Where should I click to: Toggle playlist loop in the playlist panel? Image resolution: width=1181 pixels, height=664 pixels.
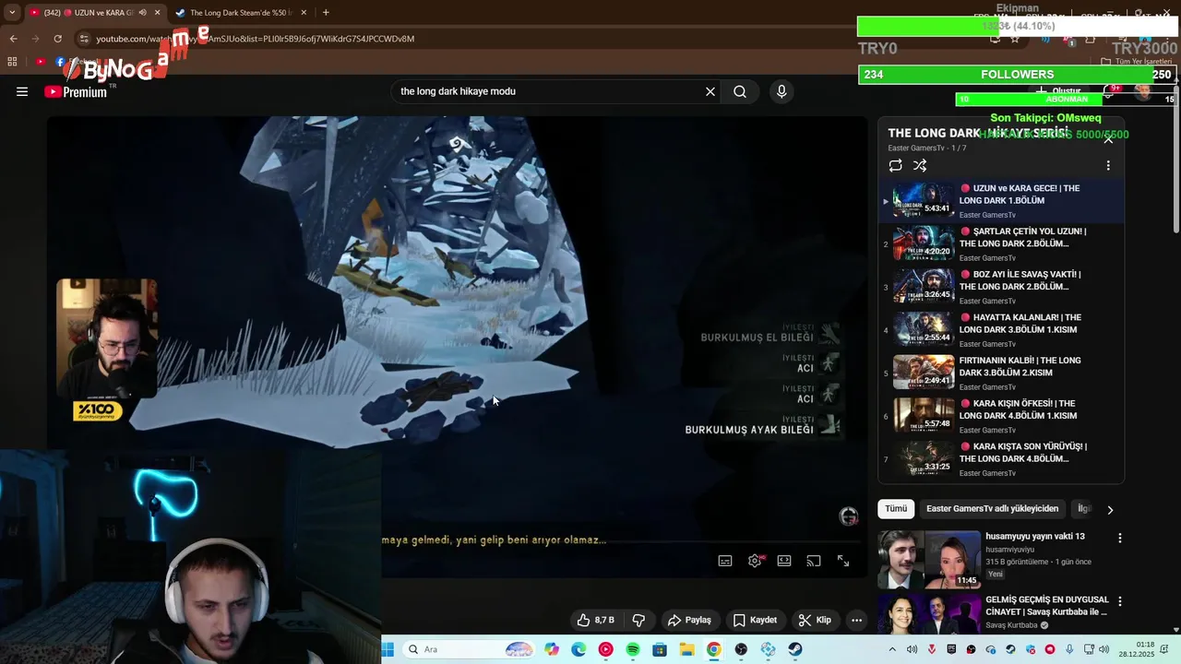(x=895, y=166)
